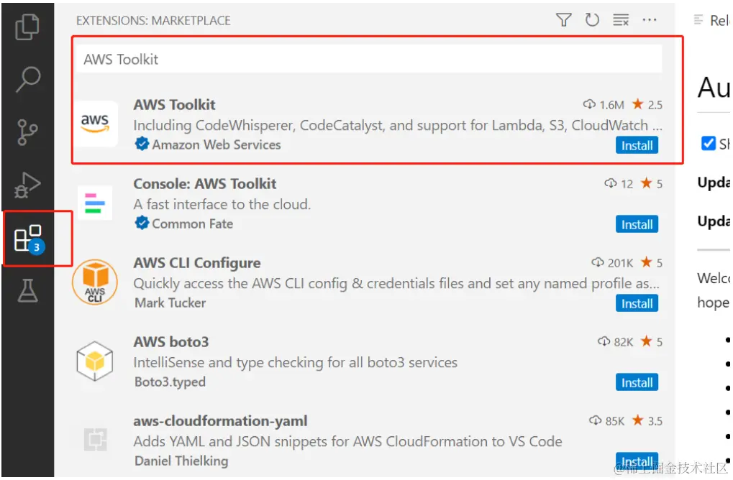Screen dimensions: 733x480
Task: Open the Explorer view in activity bar
Action: pos(27,27)
